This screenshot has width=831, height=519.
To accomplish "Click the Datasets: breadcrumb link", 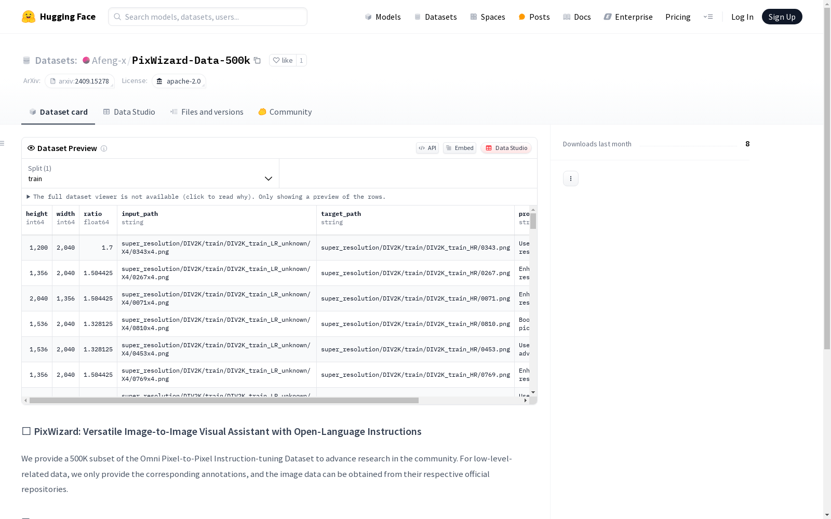I will [x=56, y=60].
